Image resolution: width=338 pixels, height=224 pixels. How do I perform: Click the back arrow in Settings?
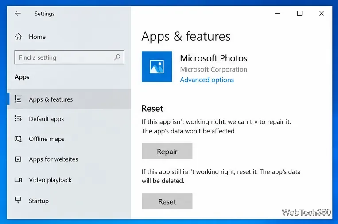[18, 14]
